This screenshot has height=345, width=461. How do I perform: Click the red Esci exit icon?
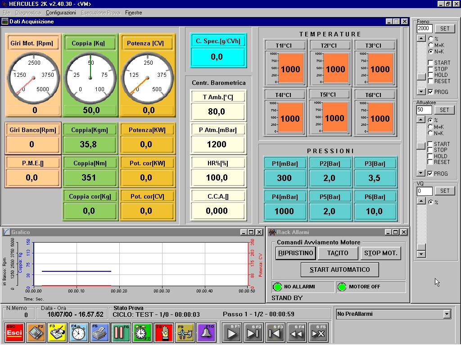tap(14, 333)
